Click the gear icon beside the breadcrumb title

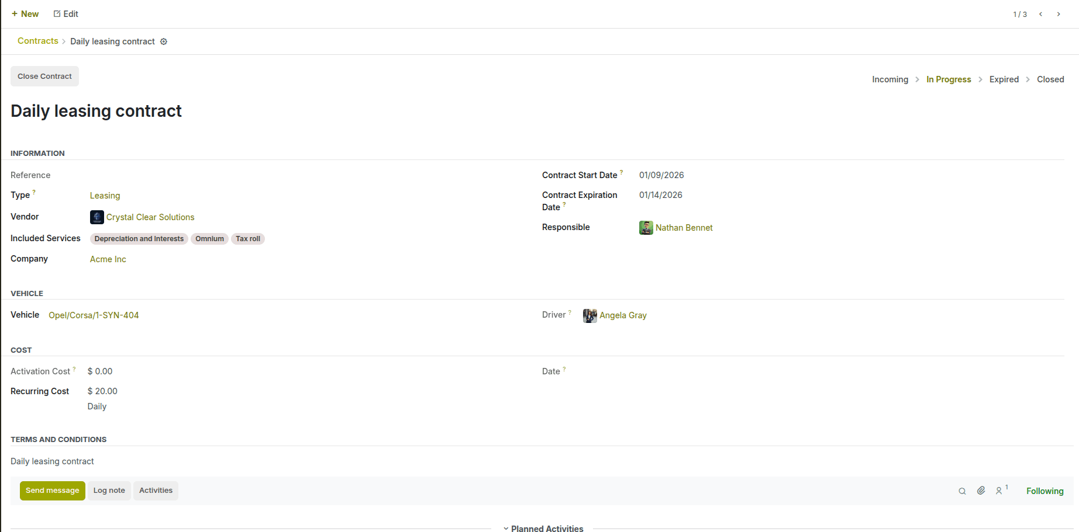point(164,41)
